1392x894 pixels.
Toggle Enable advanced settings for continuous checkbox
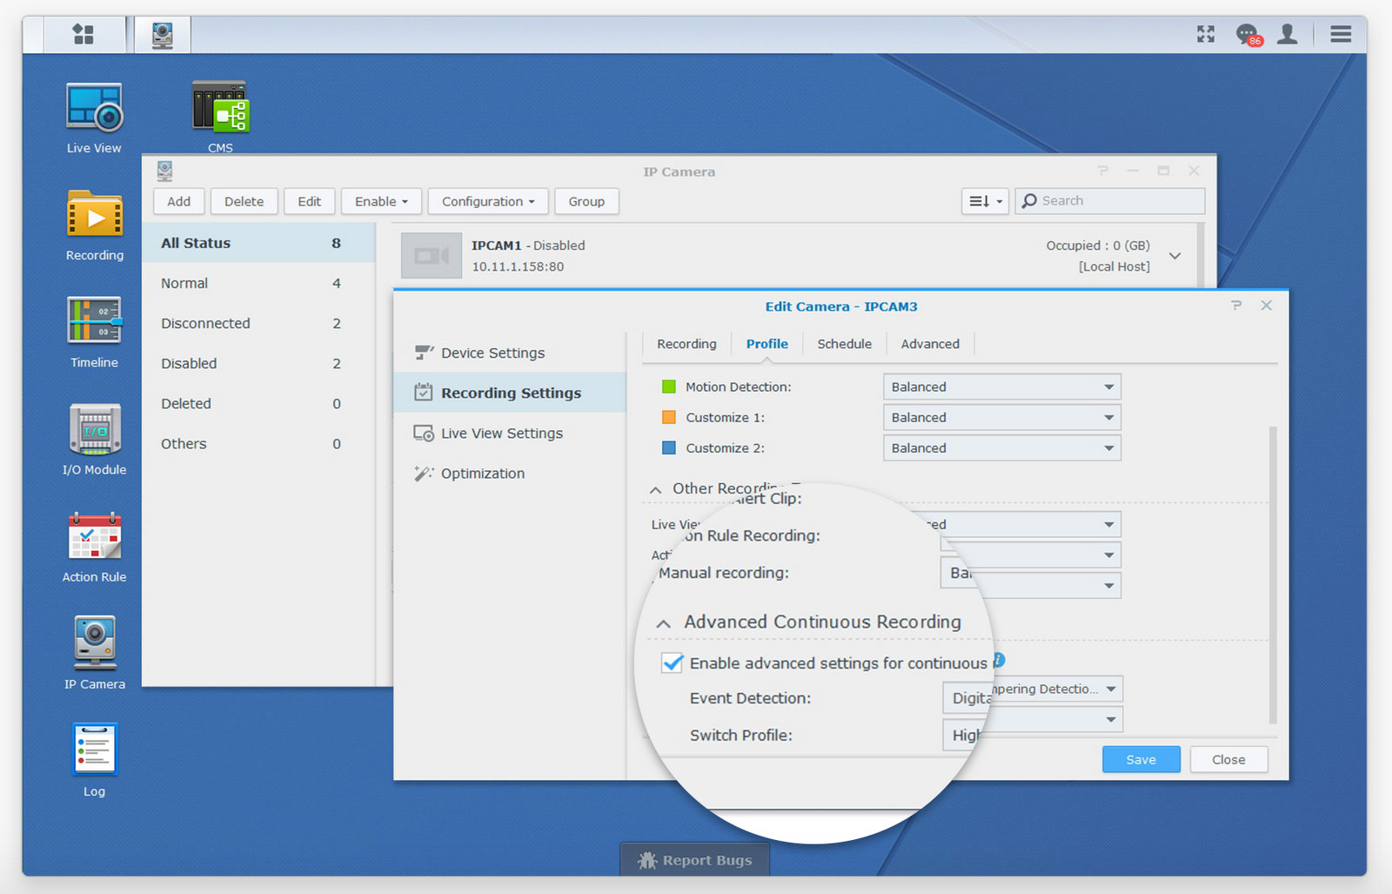click(672, 663)
